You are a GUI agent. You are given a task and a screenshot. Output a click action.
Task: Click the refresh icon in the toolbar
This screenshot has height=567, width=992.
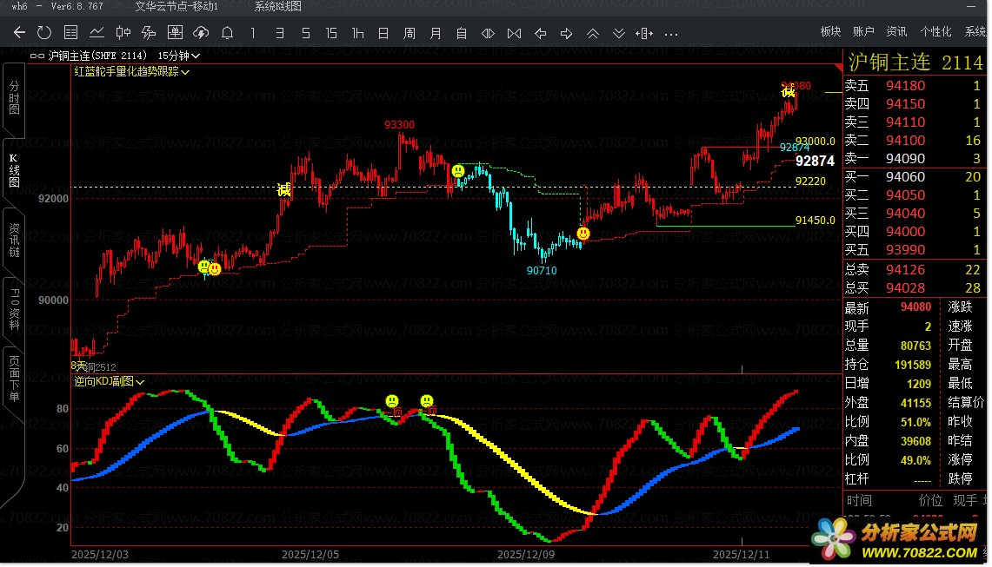click(44, 33)
